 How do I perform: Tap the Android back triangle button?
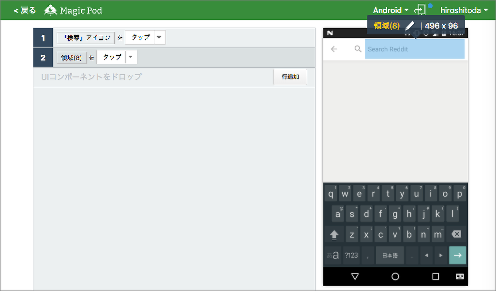pos(355,276)
